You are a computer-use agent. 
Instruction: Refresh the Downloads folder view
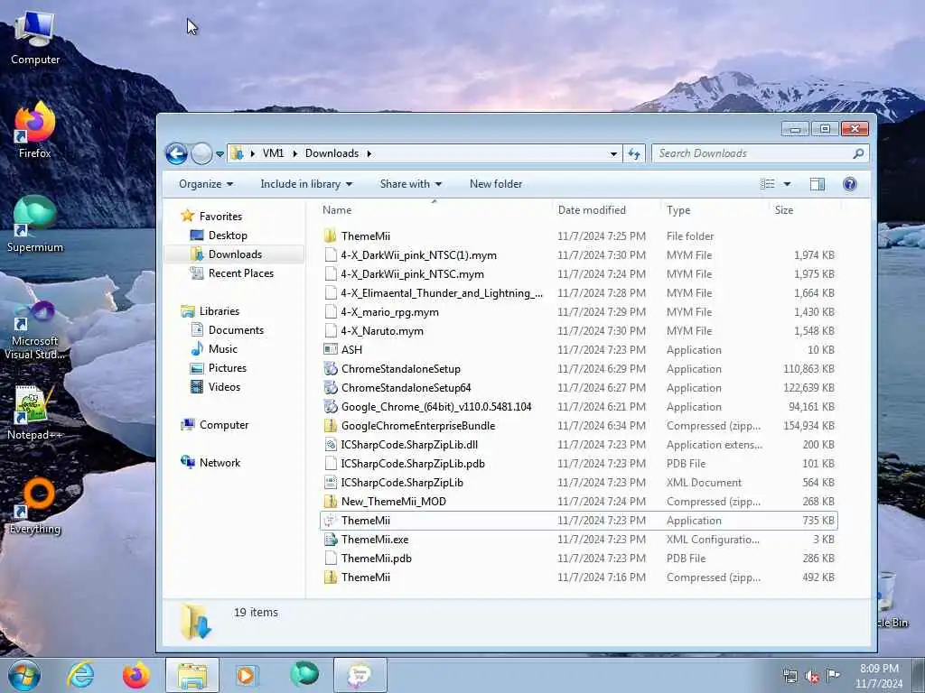coord(634,153)
